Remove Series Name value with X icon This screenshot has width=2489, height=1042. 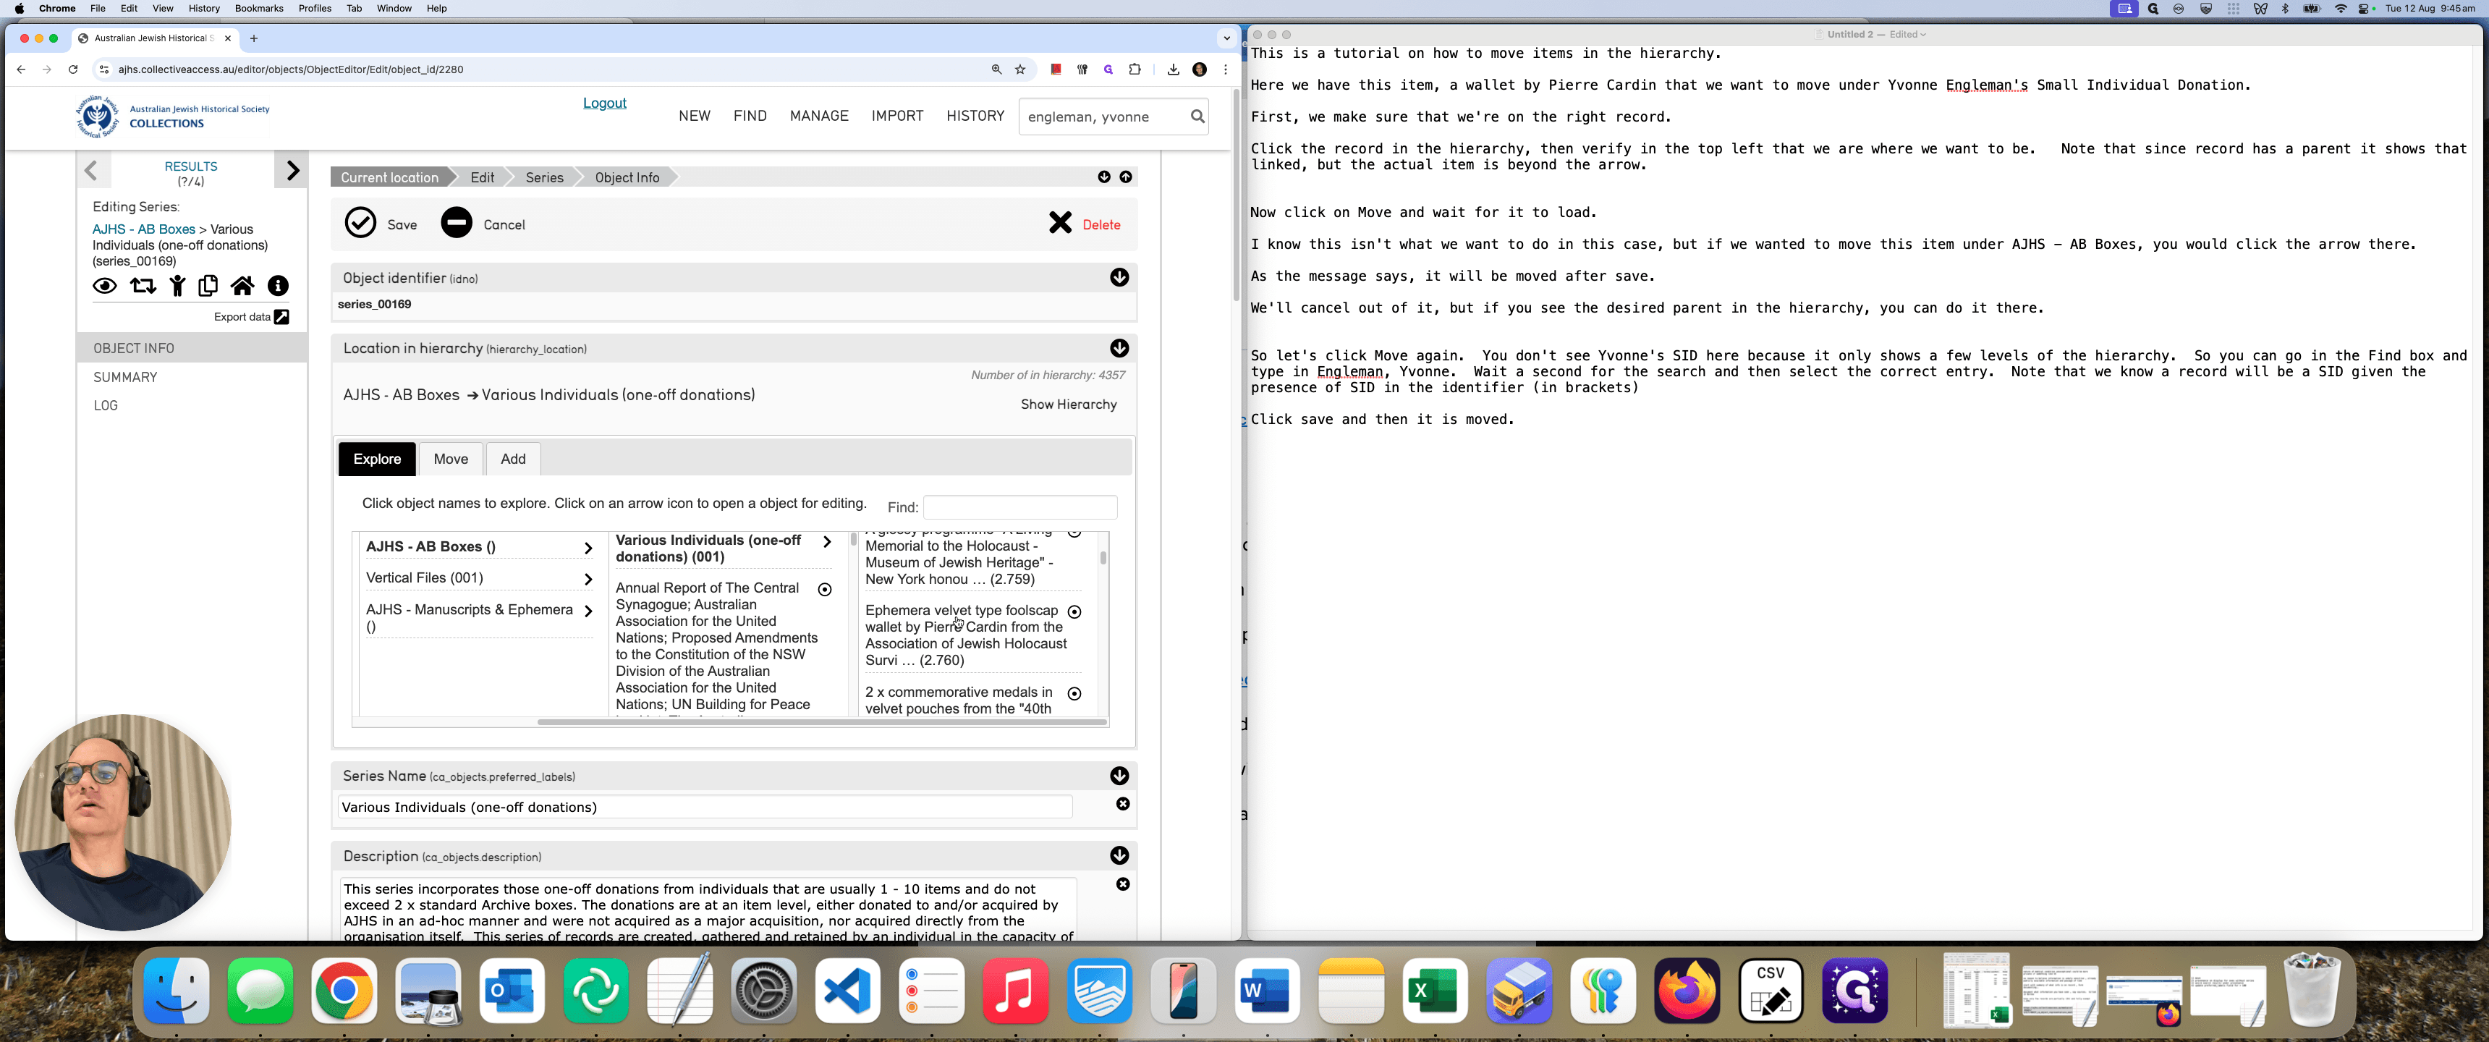point(1123,804)
